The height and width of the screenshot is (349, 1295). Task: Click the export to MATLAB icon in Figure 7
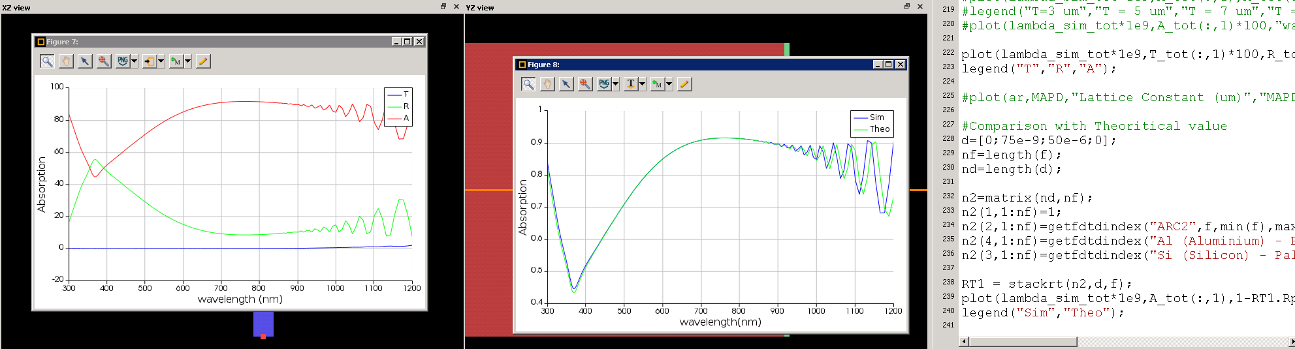click(x=176, y=61)
